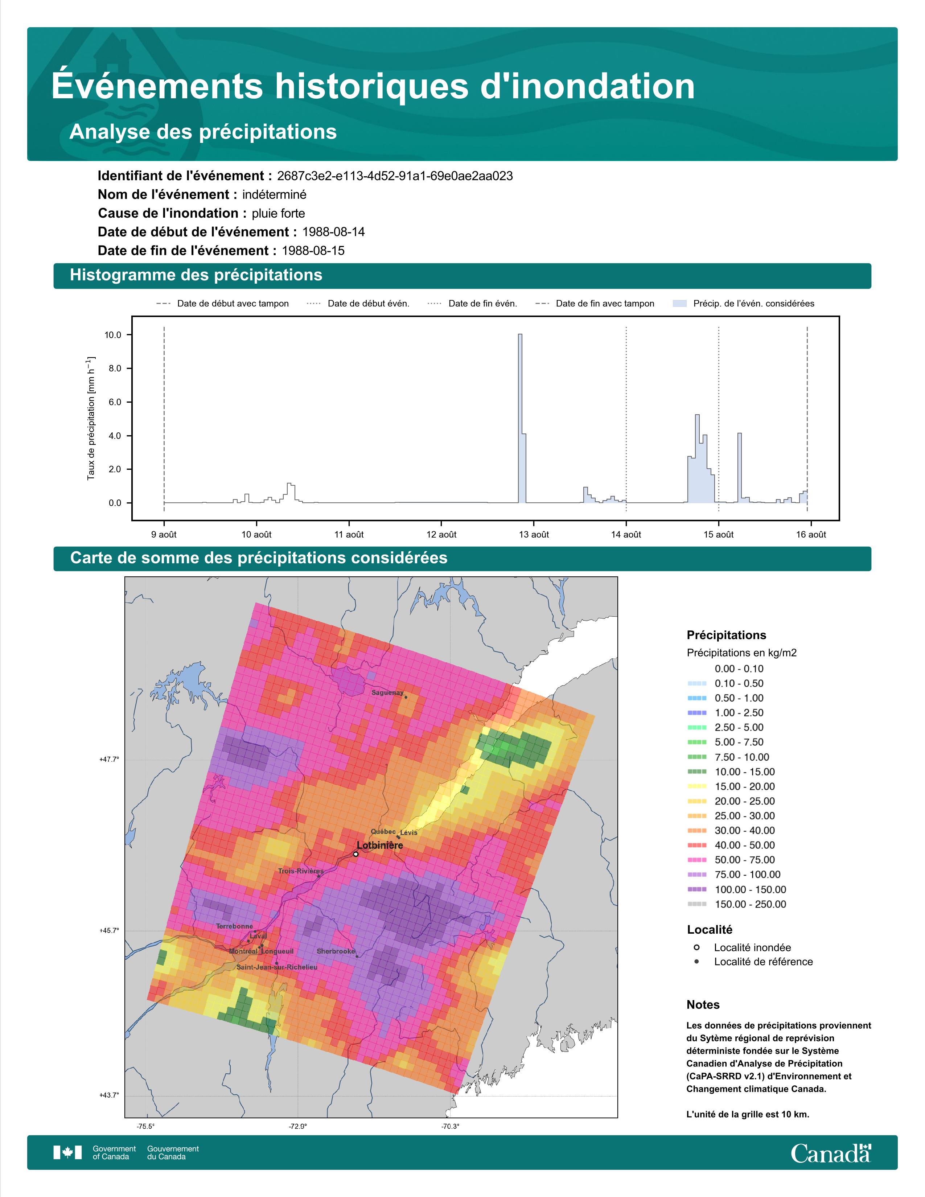Click the 'pluie forte' cause value
The image size is (925, 1197).
(278, 213)
